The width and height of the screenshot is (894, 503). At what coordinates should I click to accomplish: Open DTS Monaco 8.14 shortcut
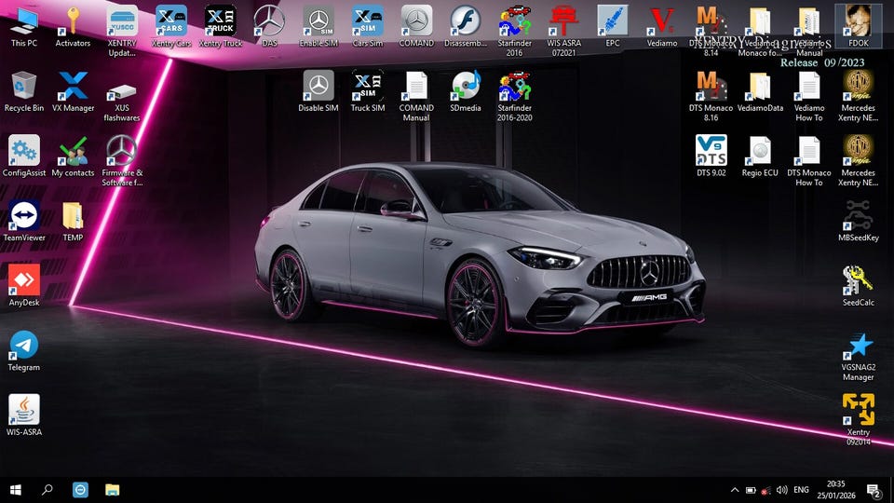pyautogui.click(x=711, y=31)
